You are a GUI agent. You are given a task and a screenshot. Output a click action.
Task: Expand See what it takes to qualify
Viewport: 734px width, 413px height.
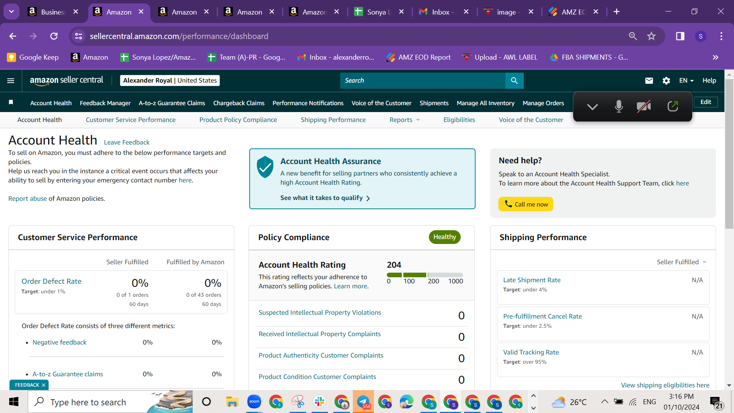point(325,198)
